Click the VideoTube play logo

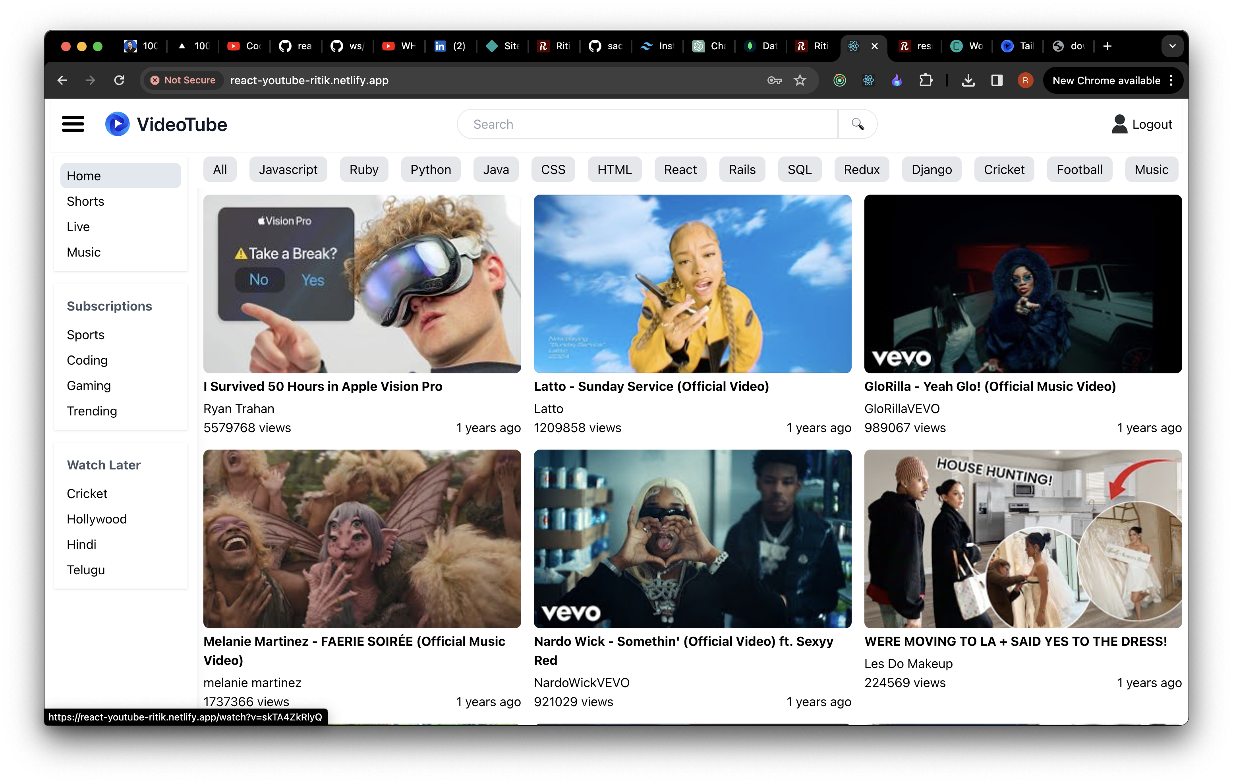pyautogui.click(x=117, y=124)
